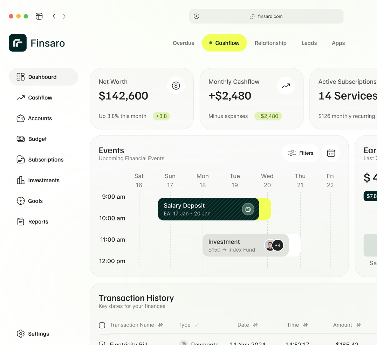
Task: Click the Goals target icon in sidebar
Action: pos(20,201)
